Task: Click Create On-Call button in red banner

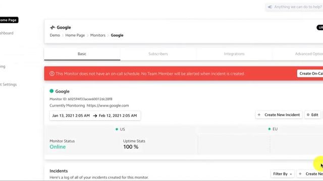Action: (x=310, y=73)
